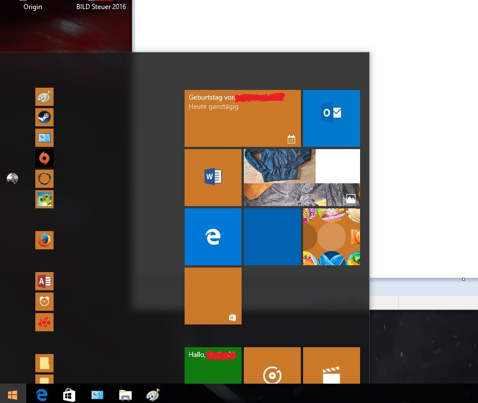
Task: Open the Microsoft Edge tile
Action: (213, 237)
